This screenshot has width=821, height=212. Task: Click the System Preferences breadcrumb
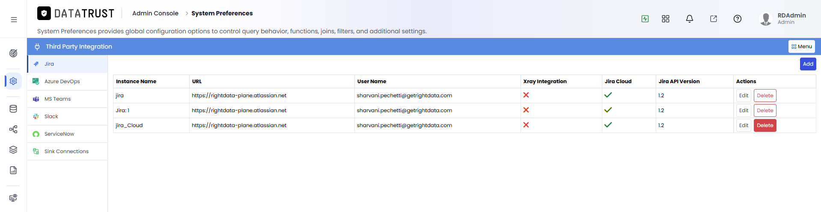click(222, 13)
